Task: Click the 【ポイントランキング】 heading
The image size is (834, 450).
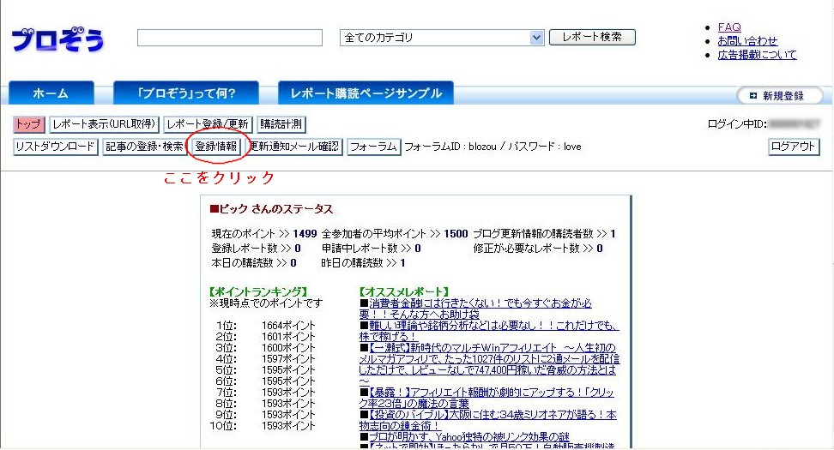Action: click(259, 291)
